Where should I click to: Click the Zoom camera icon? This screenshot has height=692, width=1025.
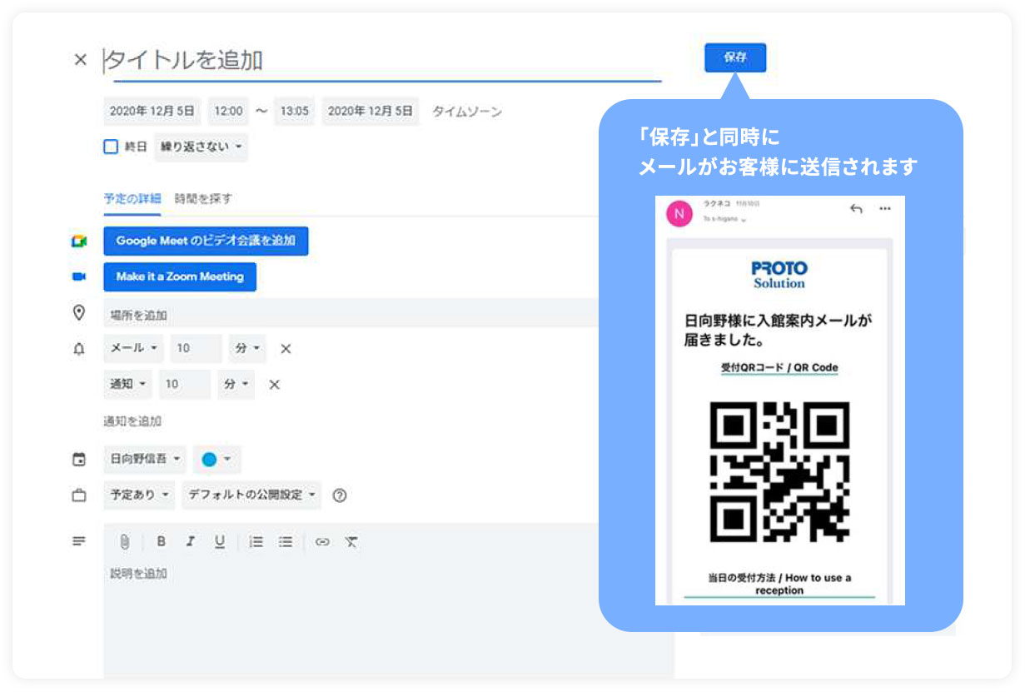click(79, 276)
